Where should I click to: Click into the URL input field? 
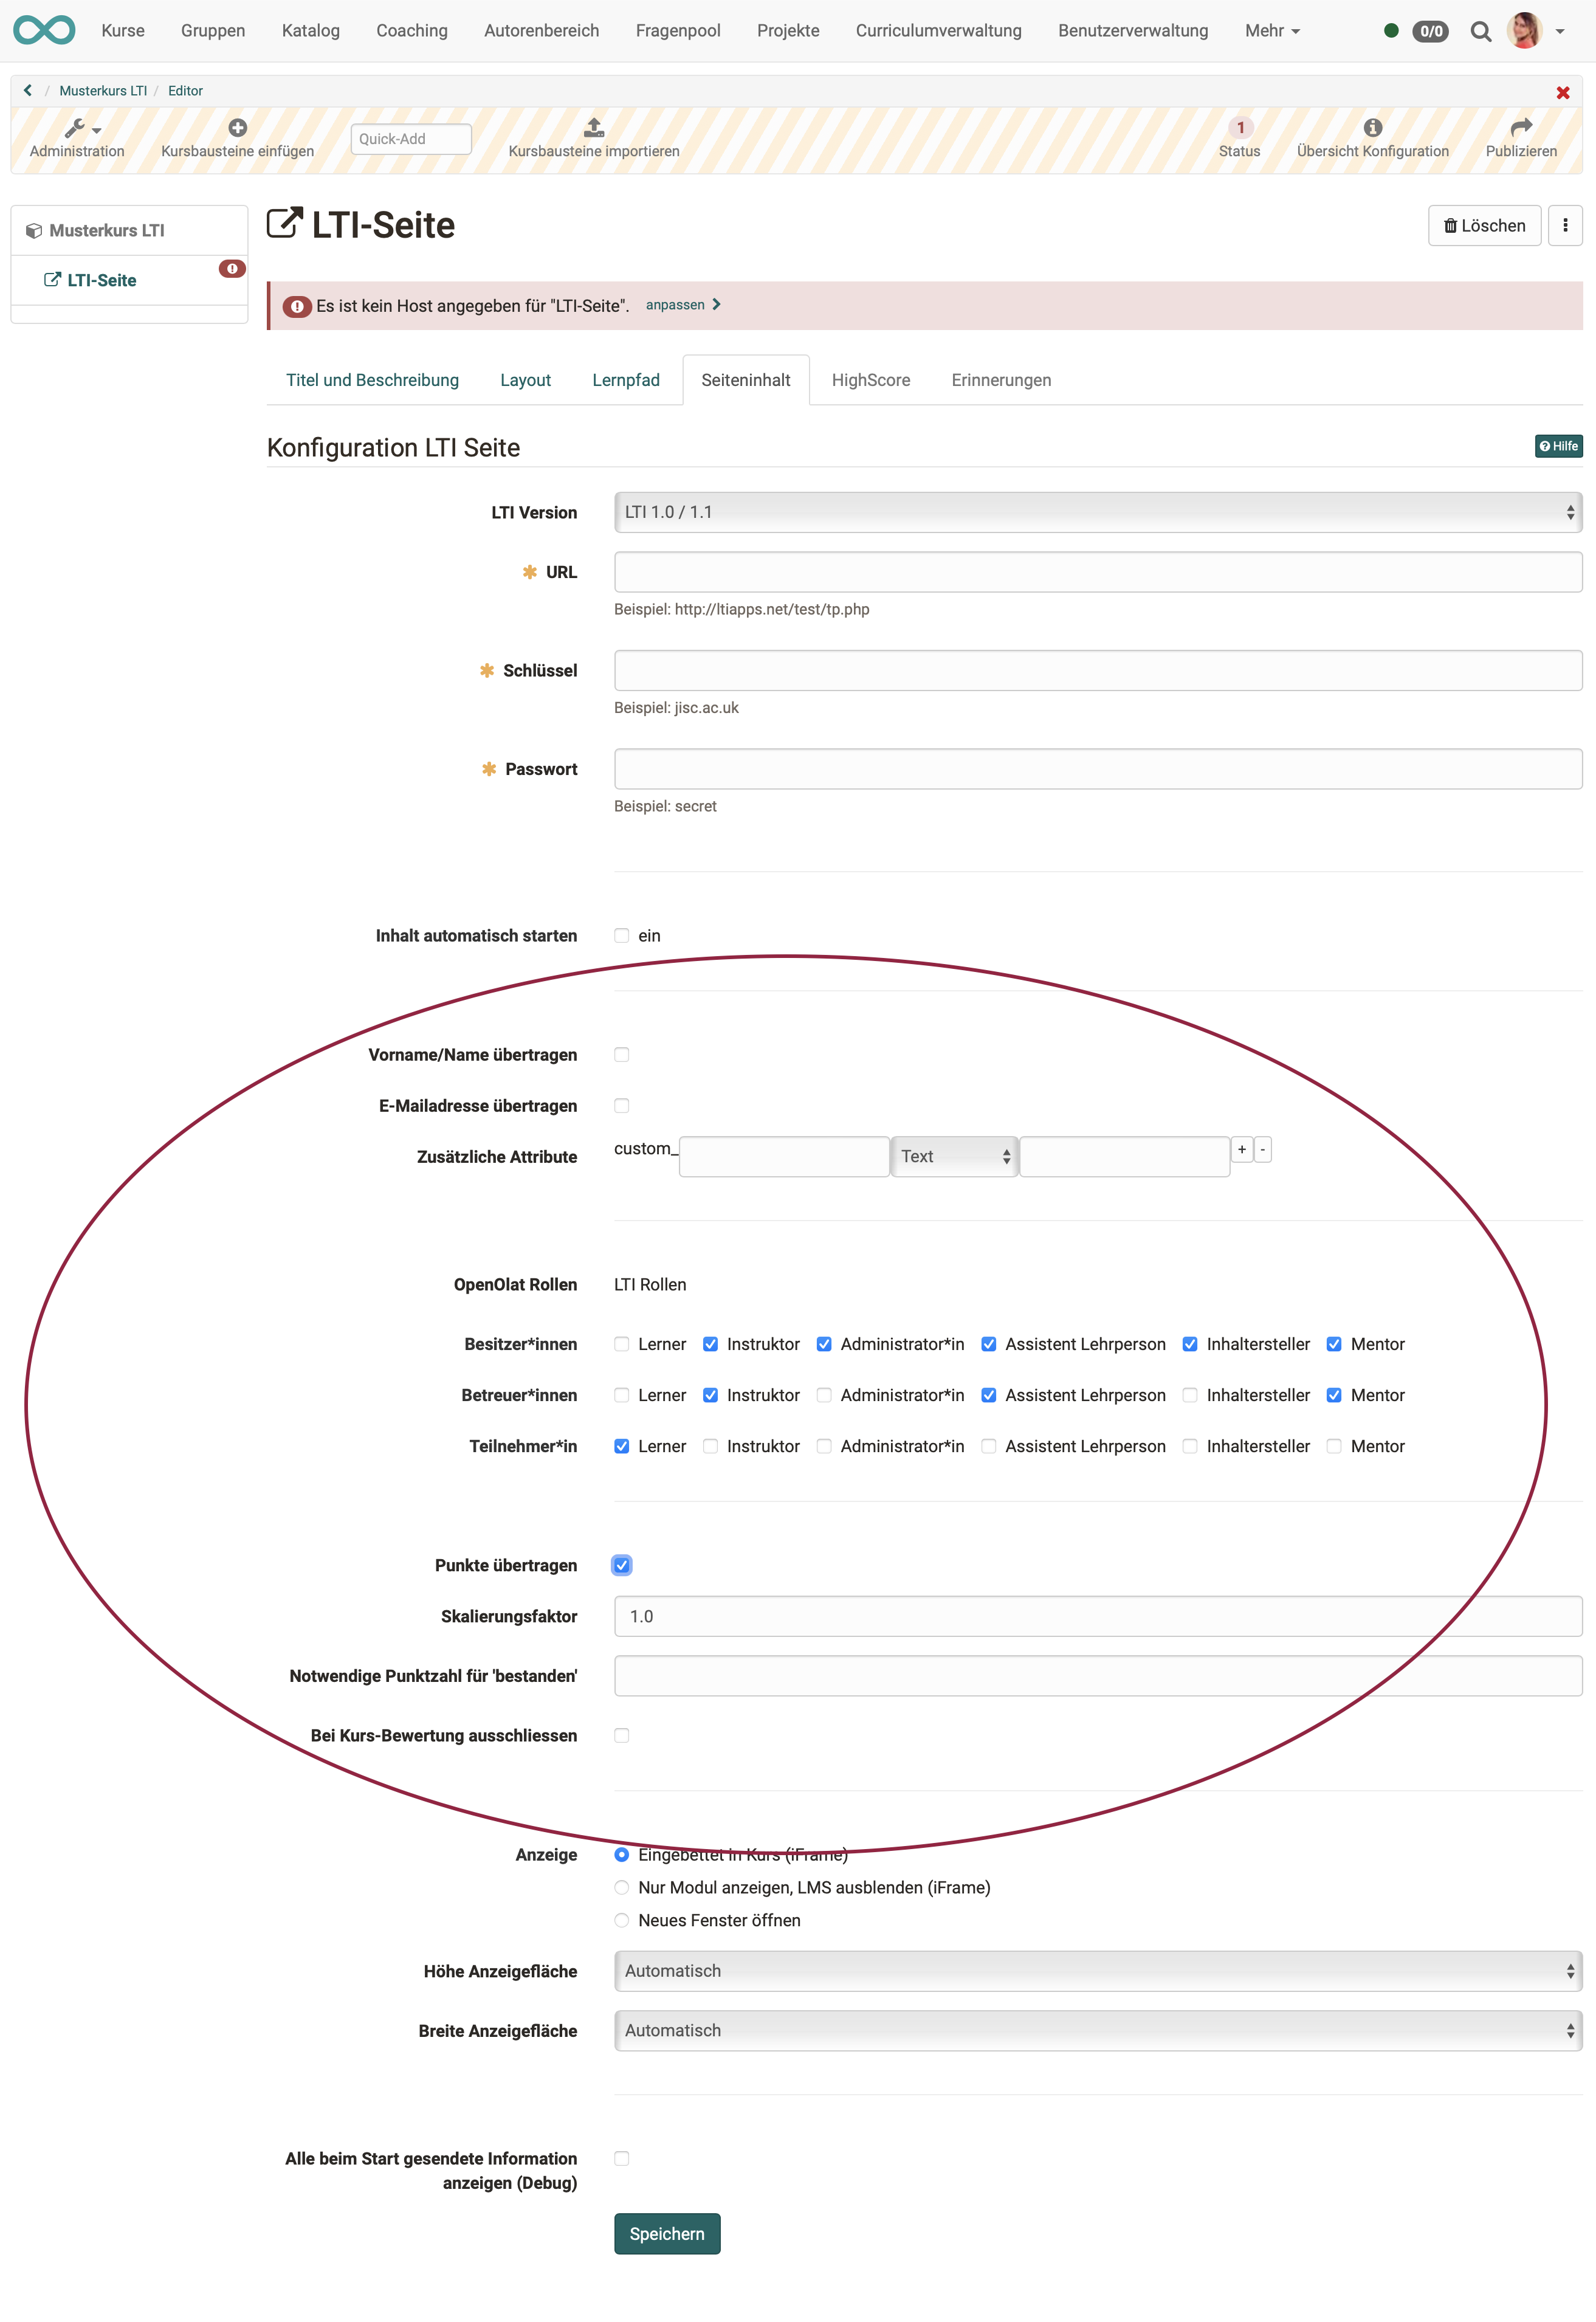tap(1097, 572)
